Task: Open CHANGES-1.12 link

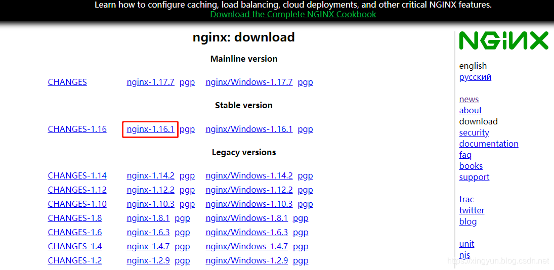Action: pyautogui.click(x=77, y=190)
